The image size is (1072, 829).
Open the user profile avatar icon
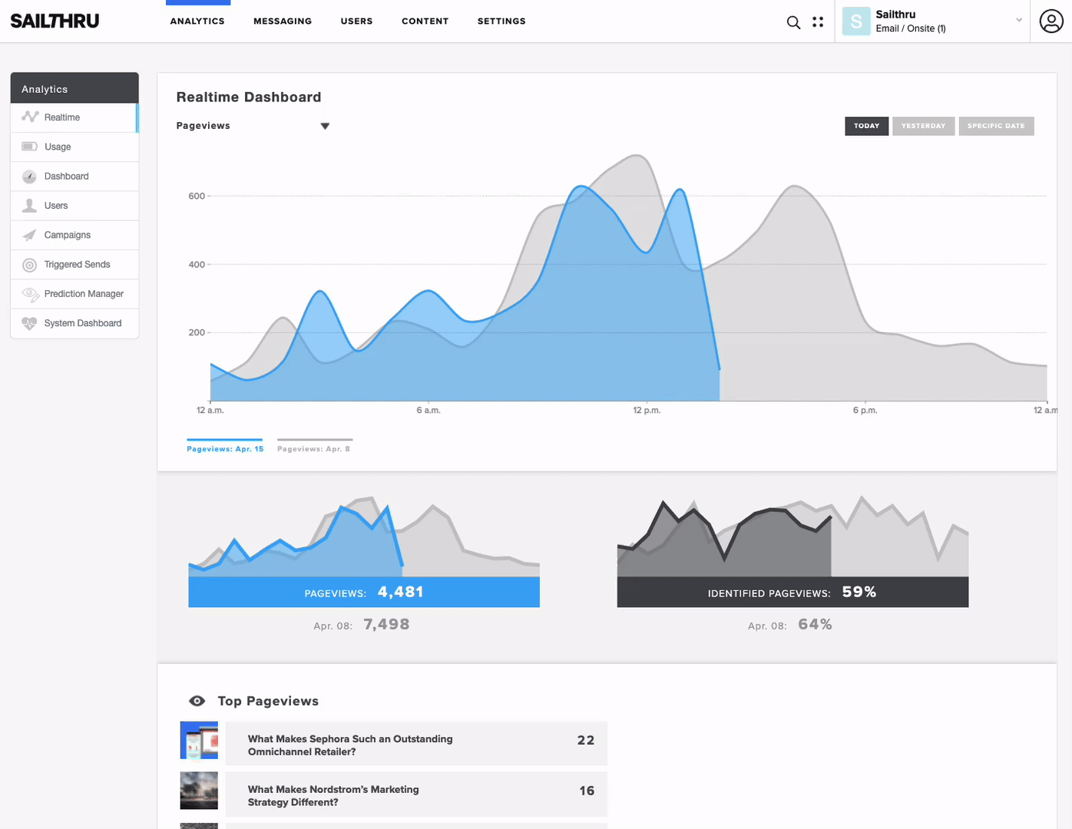[x=1051, y=21]
